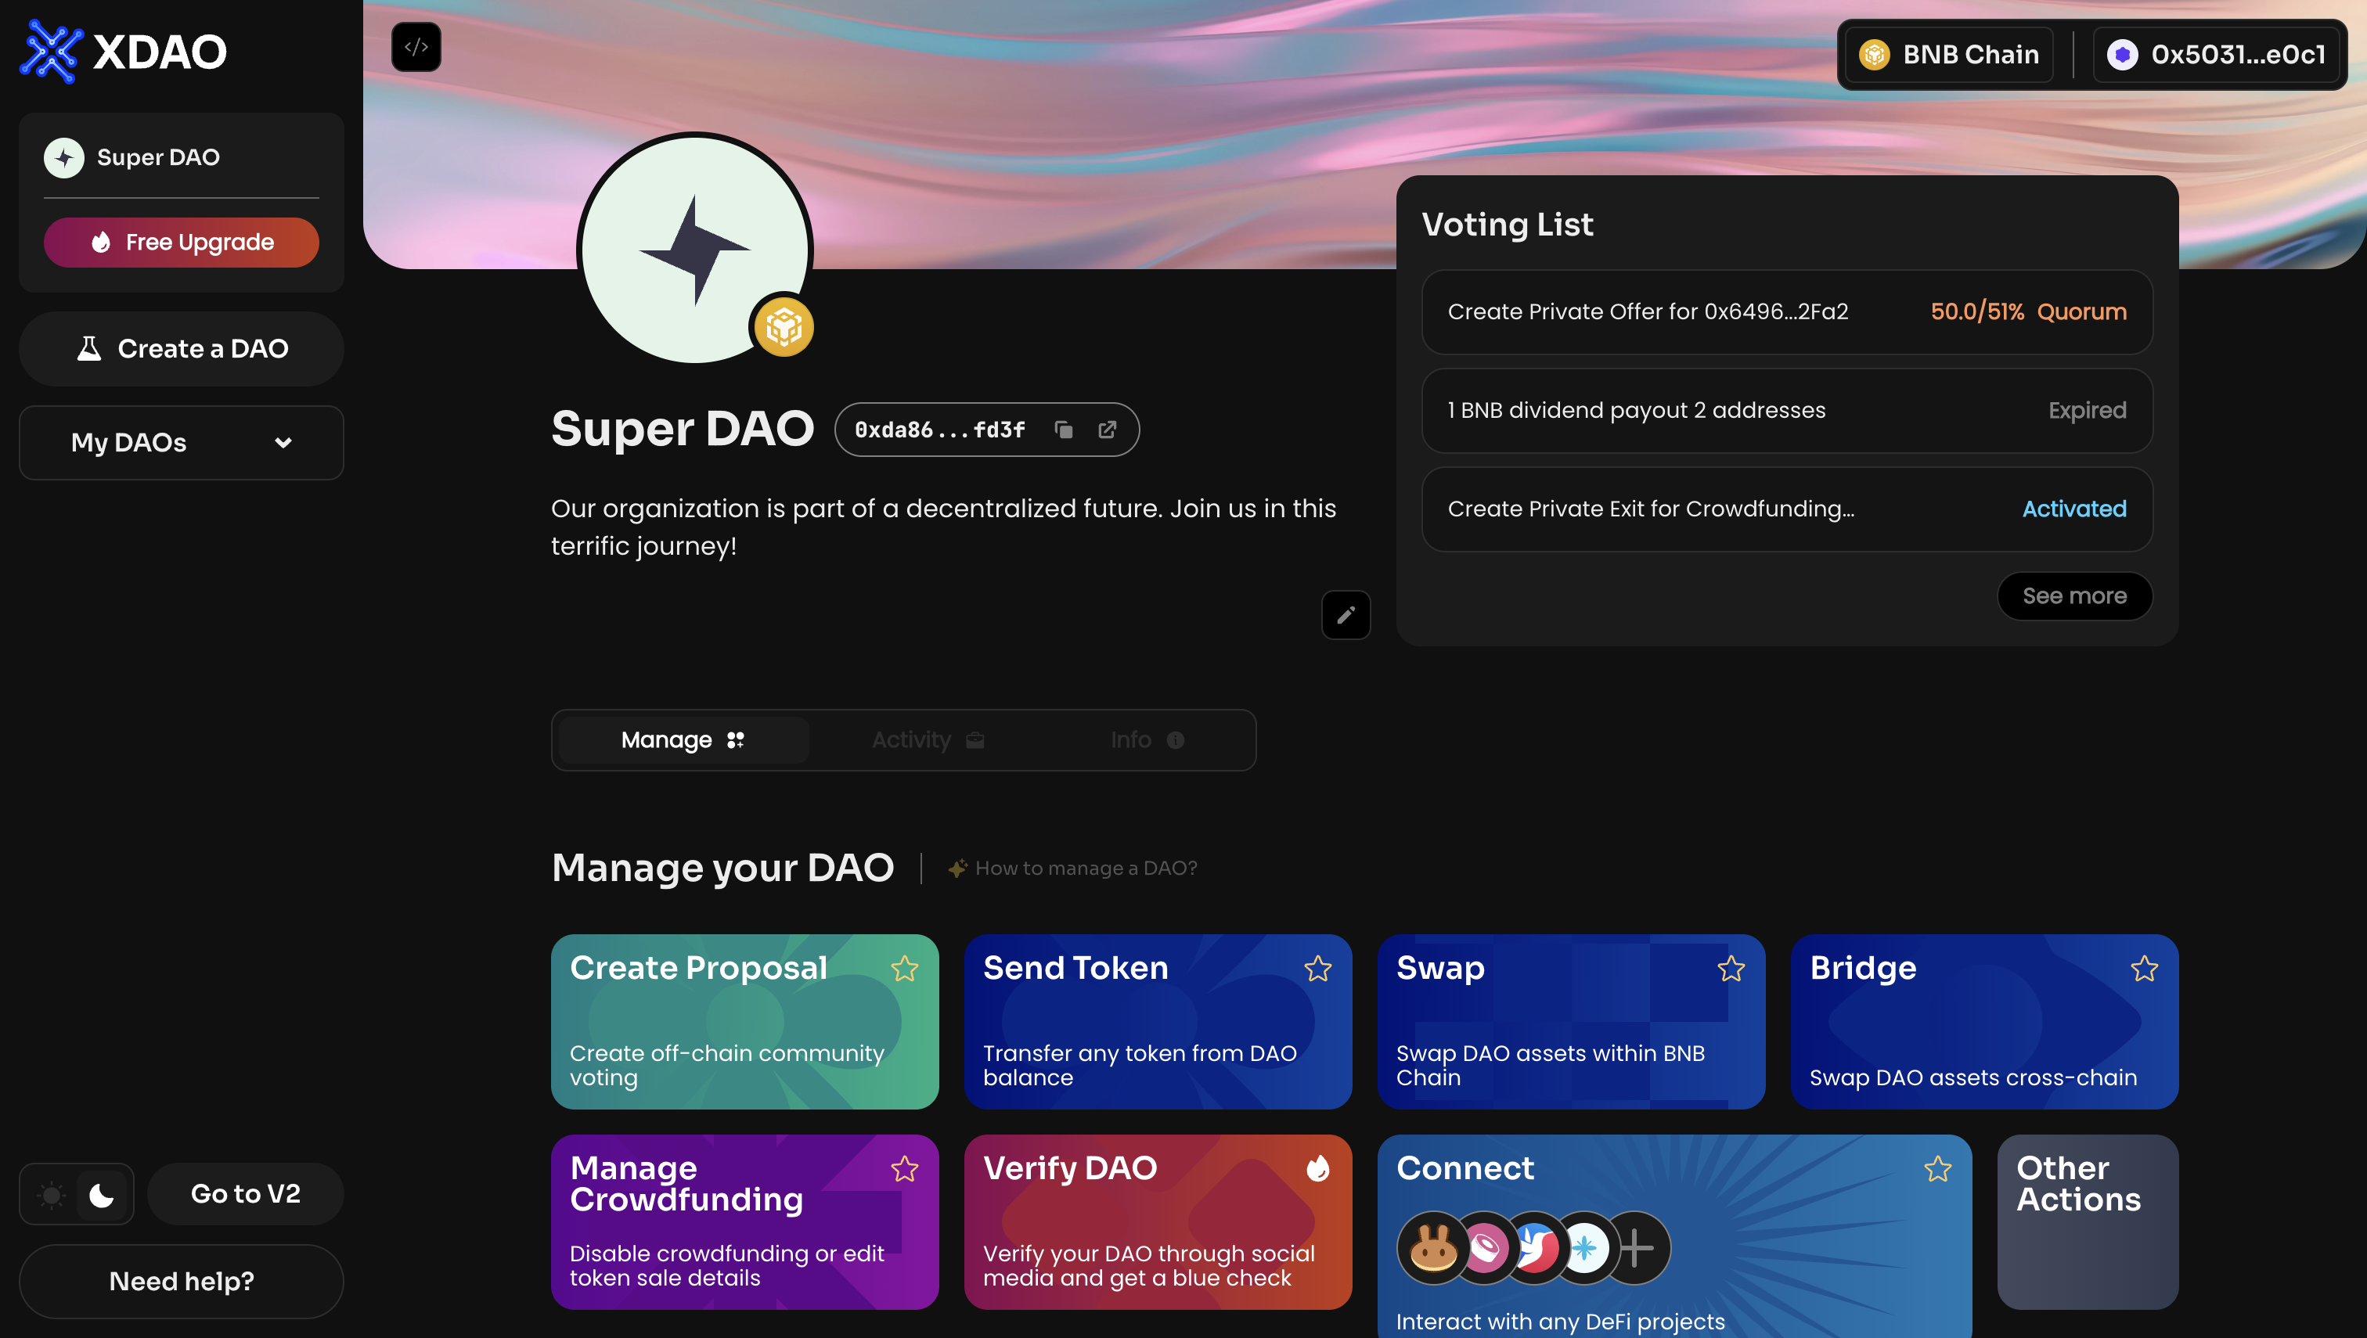
Task: Favorite the Create Proposal card star
Action: (x=905, y=969)
